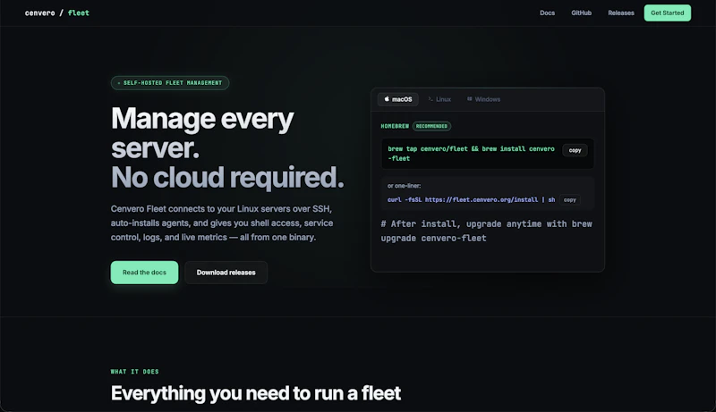716x412 pixels.
Task: Switch to the Windows install tab
Action: (483, 99)
